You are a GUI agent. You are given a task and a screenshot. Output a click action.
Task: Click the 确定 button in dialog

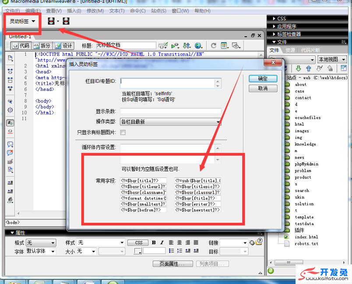point(263,79)
